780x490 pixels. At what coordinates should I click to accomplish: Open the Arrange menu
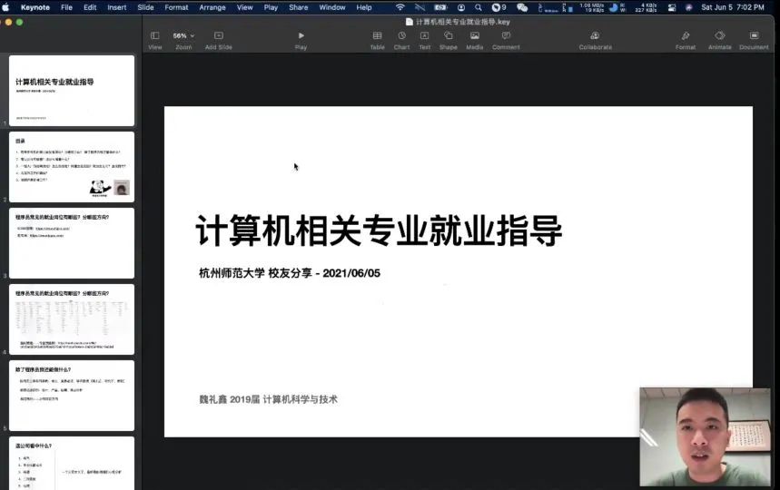click(212, 7)
